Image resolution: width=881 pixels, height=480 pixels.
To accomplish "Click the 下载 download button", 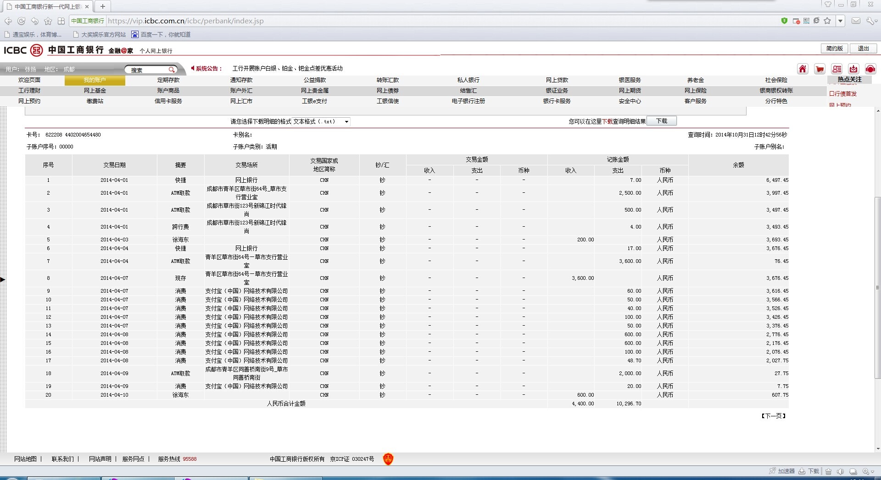I will [661, 121].
